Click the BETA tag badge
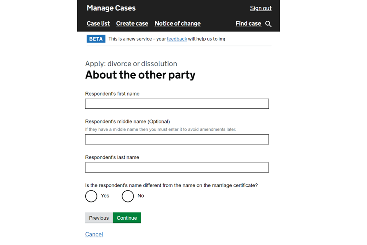Viewport: 367px width, 245px height. point(96,39)
